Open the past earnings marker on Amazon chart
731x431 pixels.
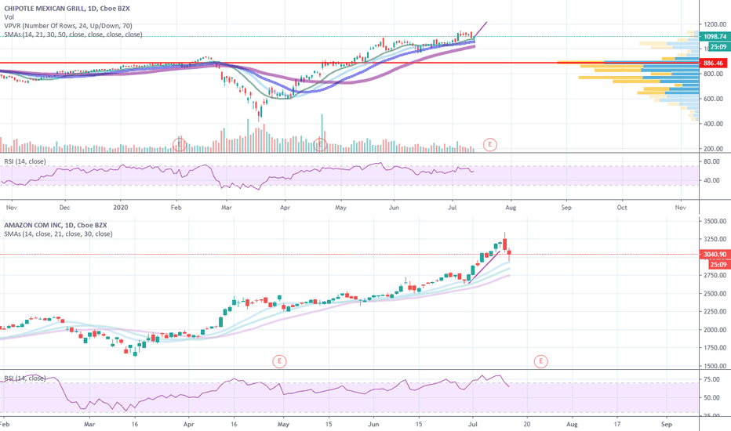click(x=279, y=361)
